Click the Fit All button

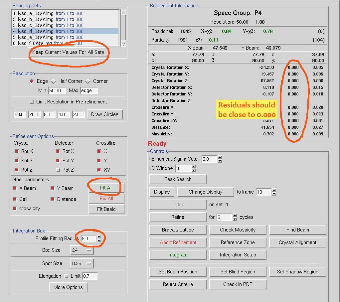click(x=106, y=188)
